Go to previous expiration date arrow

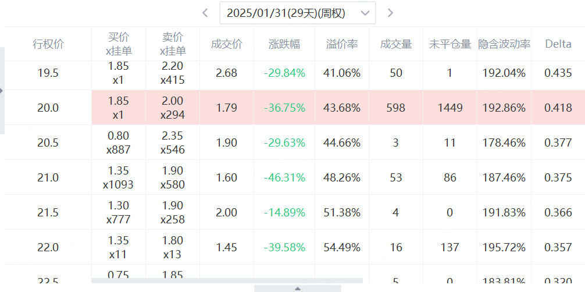(205, 13)
